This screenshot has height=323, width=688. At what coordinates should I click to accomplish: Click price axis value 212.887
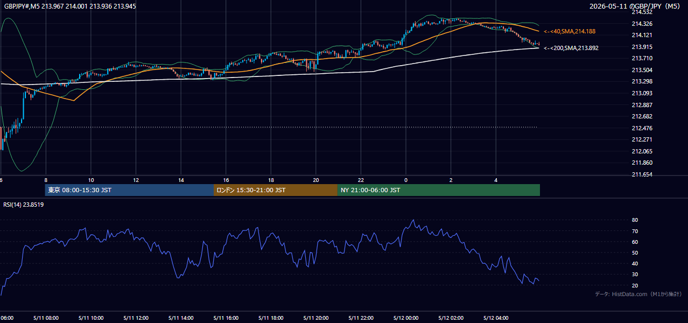pos(642,105)
